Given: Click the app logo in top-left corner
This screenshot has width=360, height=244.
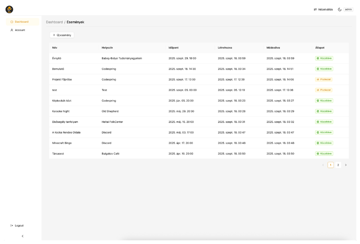Looking at the screenshot, I should point(9,9).
